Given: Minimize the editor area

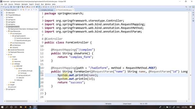Looking at the screenshot, I should [187, 10].
